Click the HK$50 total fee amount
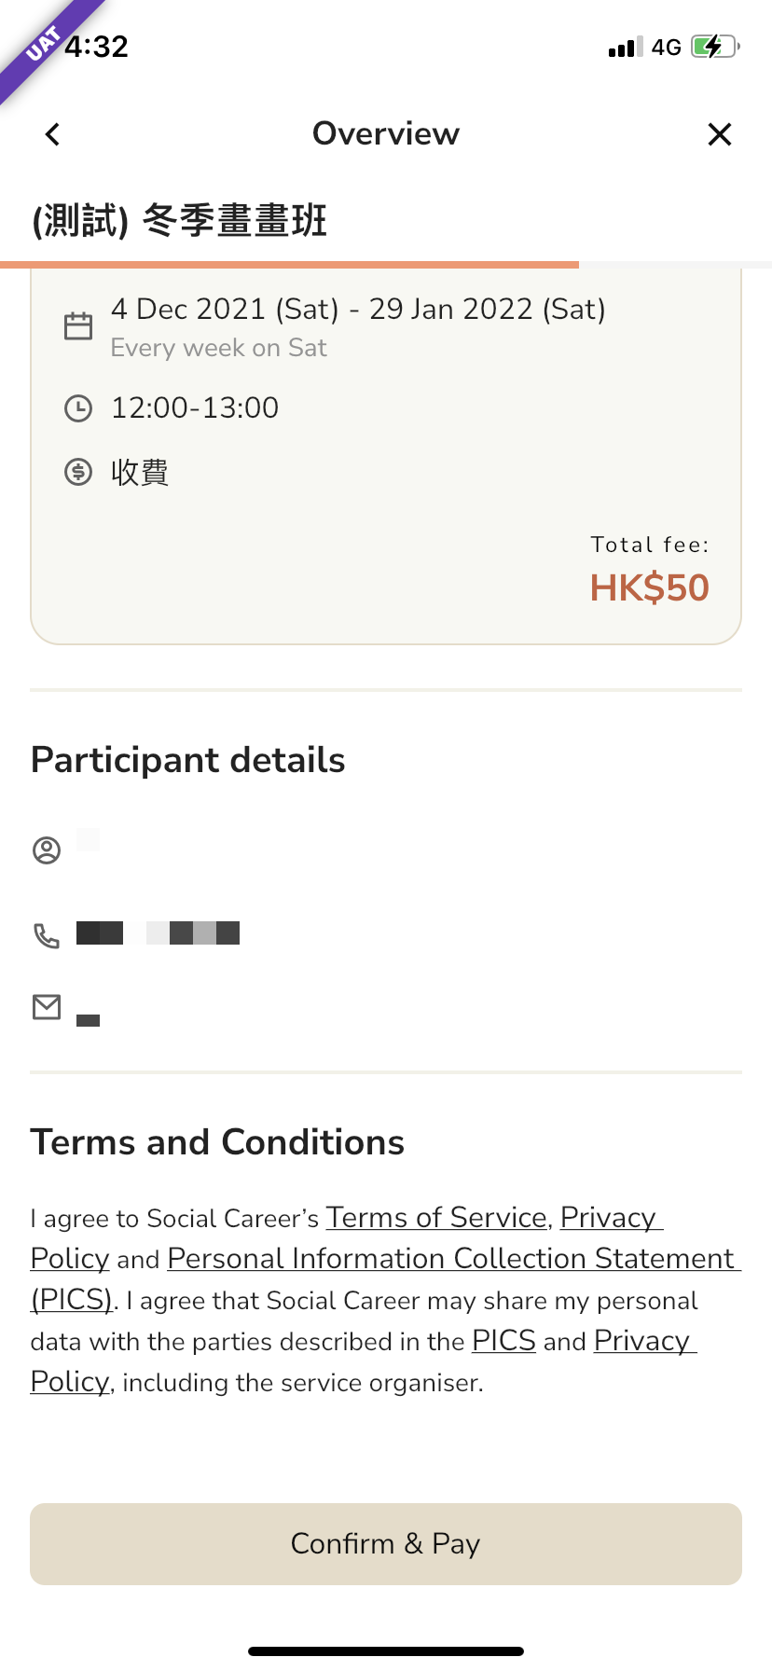Image resolution: width=772 pixels, height=1671 pixels. click(650, 587)
